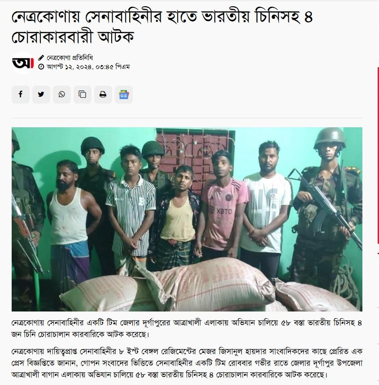Viewport: 379px width, 385px height.
Task: Open Google News follow icon
Action: [x=124, y=94]
